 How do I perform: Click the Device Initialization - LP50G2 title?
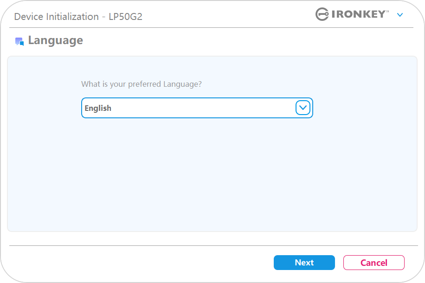(x=78, y=17)
